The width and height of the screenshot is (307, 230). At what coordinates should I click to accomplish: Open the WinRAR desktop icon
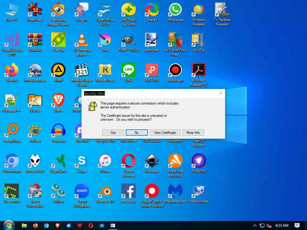pyautogui.click(x=35, y=43)
